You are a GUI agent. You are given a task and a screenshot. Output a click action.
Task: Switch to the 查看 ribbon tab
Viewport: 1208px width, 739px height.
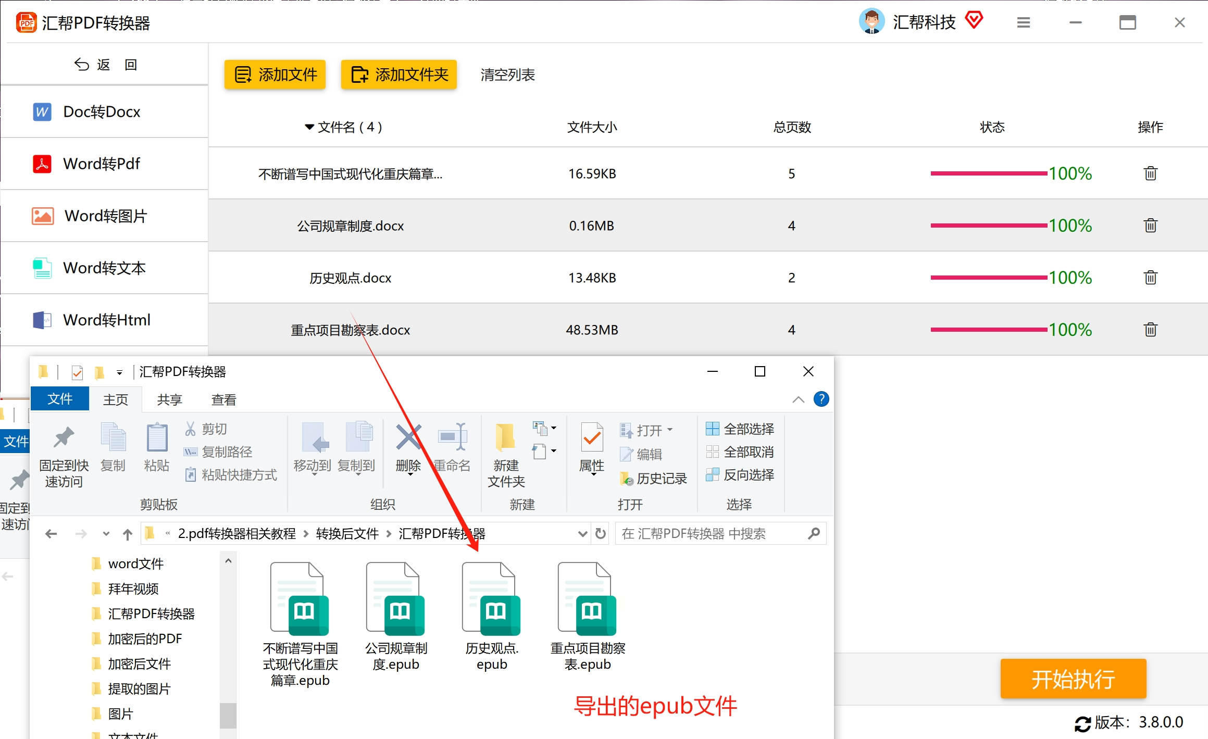coord(223,399)
